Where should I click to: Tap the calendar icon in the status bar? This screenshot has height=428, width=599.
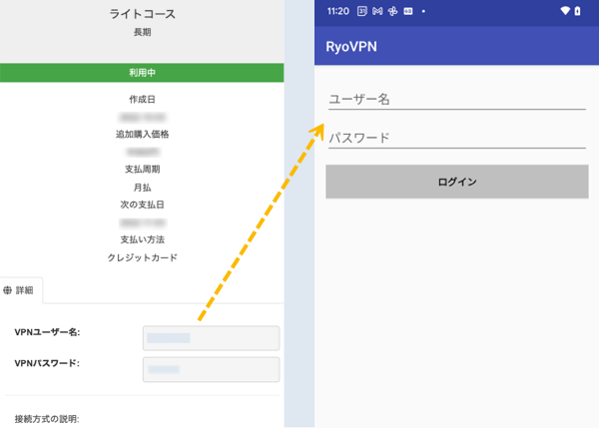[361, 11]
